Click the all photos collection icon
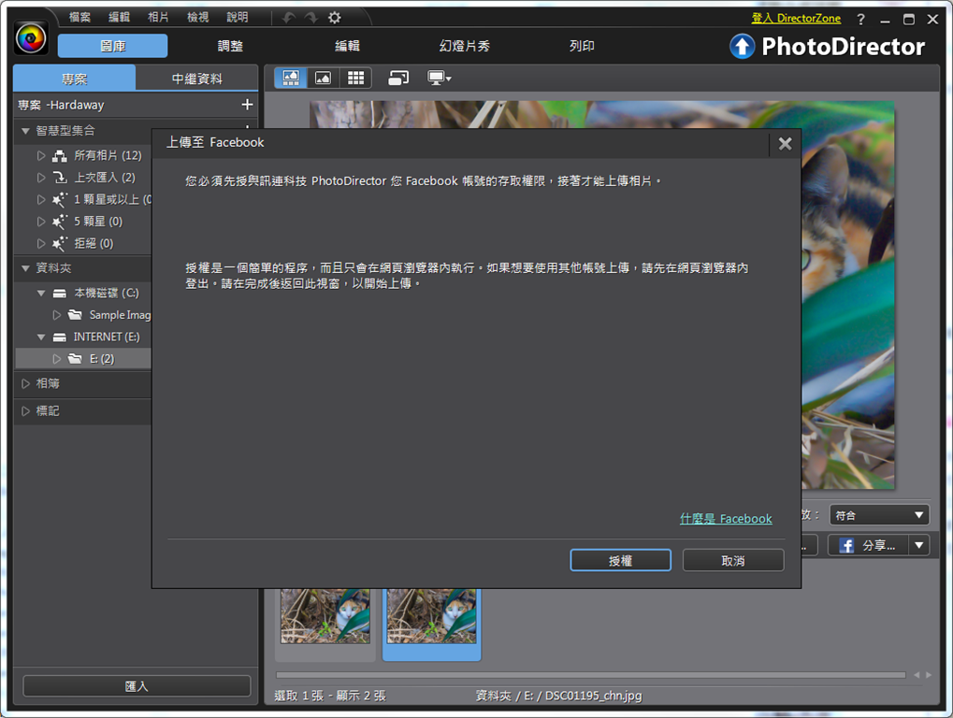 tap(60, 156)
